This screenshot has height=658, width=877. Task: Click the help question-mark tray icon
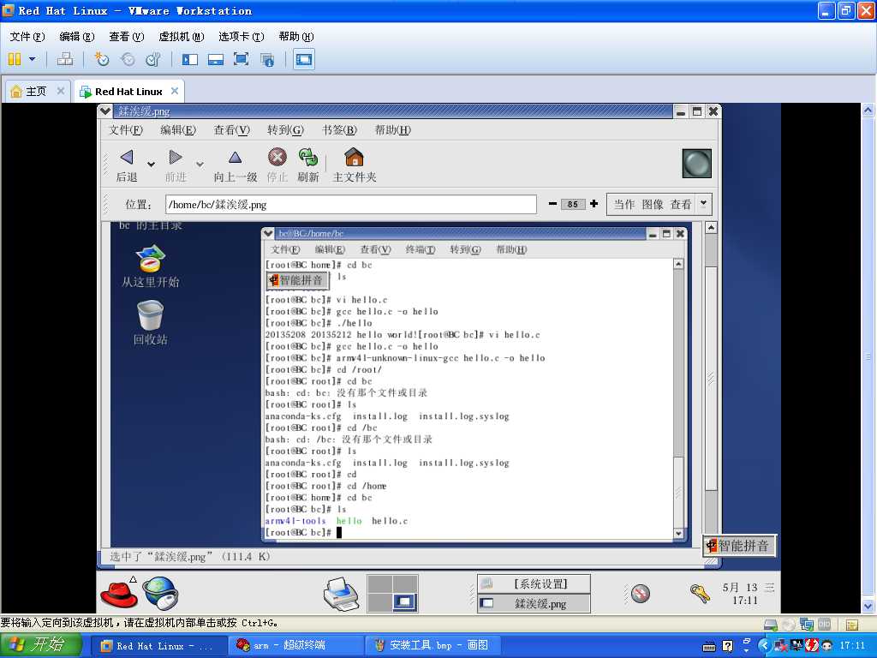(x=728, y=646)
